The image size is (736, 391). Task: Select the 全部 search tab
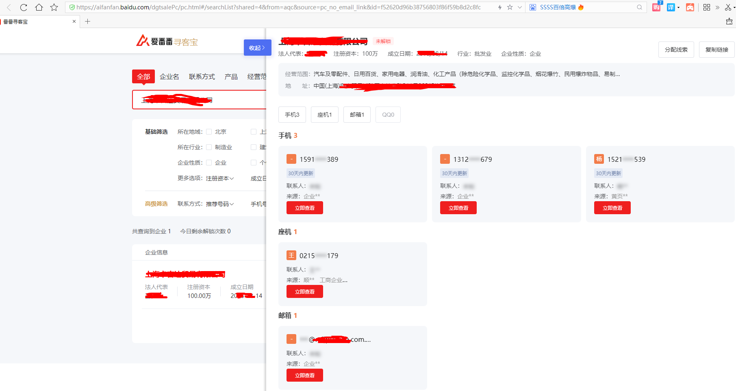point(143,76)
